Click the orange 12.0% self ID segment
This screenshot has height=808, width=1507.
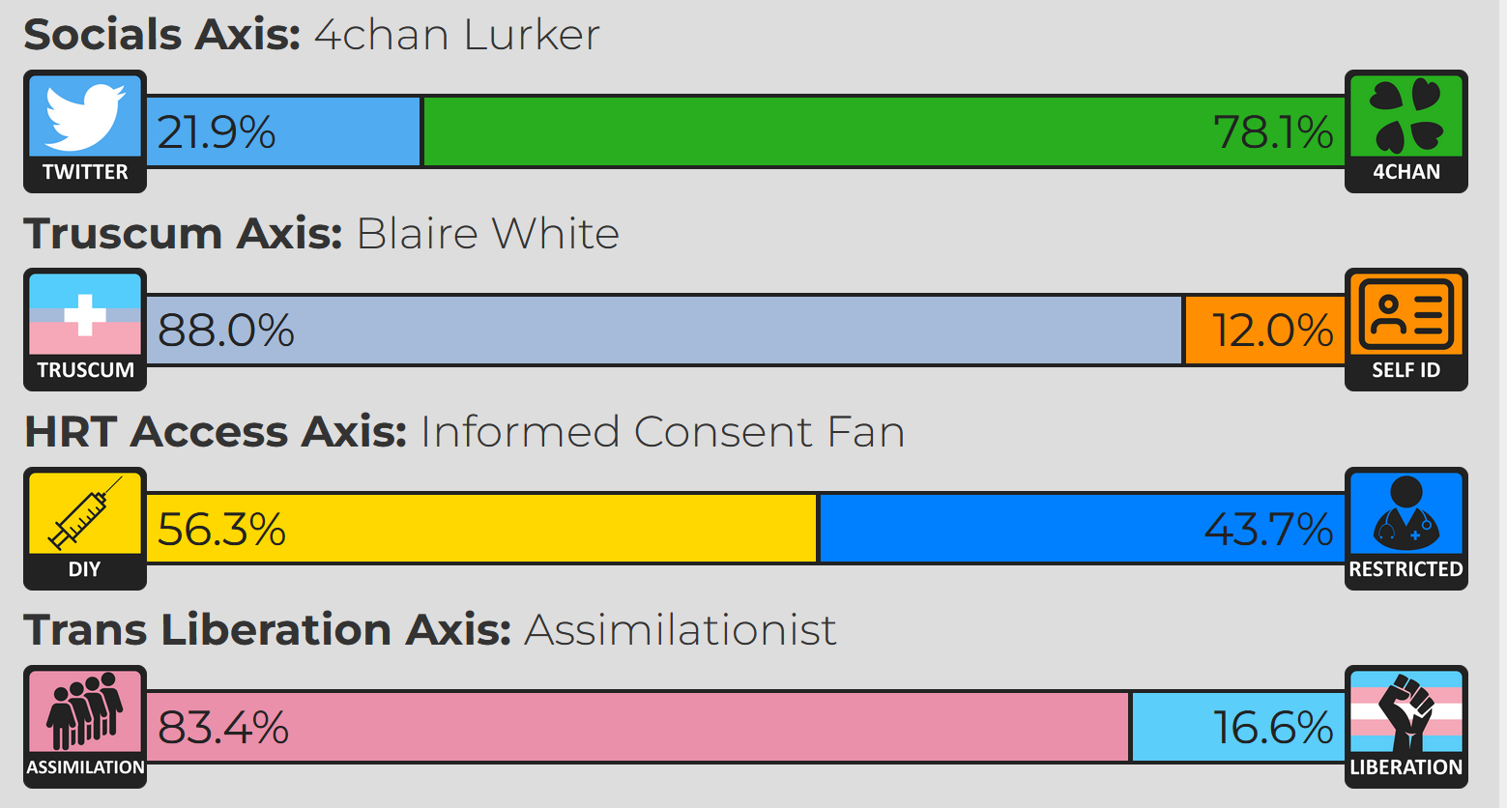coord(1265,330)
